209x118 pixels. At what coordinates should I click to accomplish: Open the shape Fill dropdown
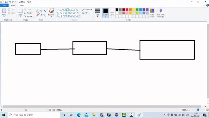tap(85, 13)
